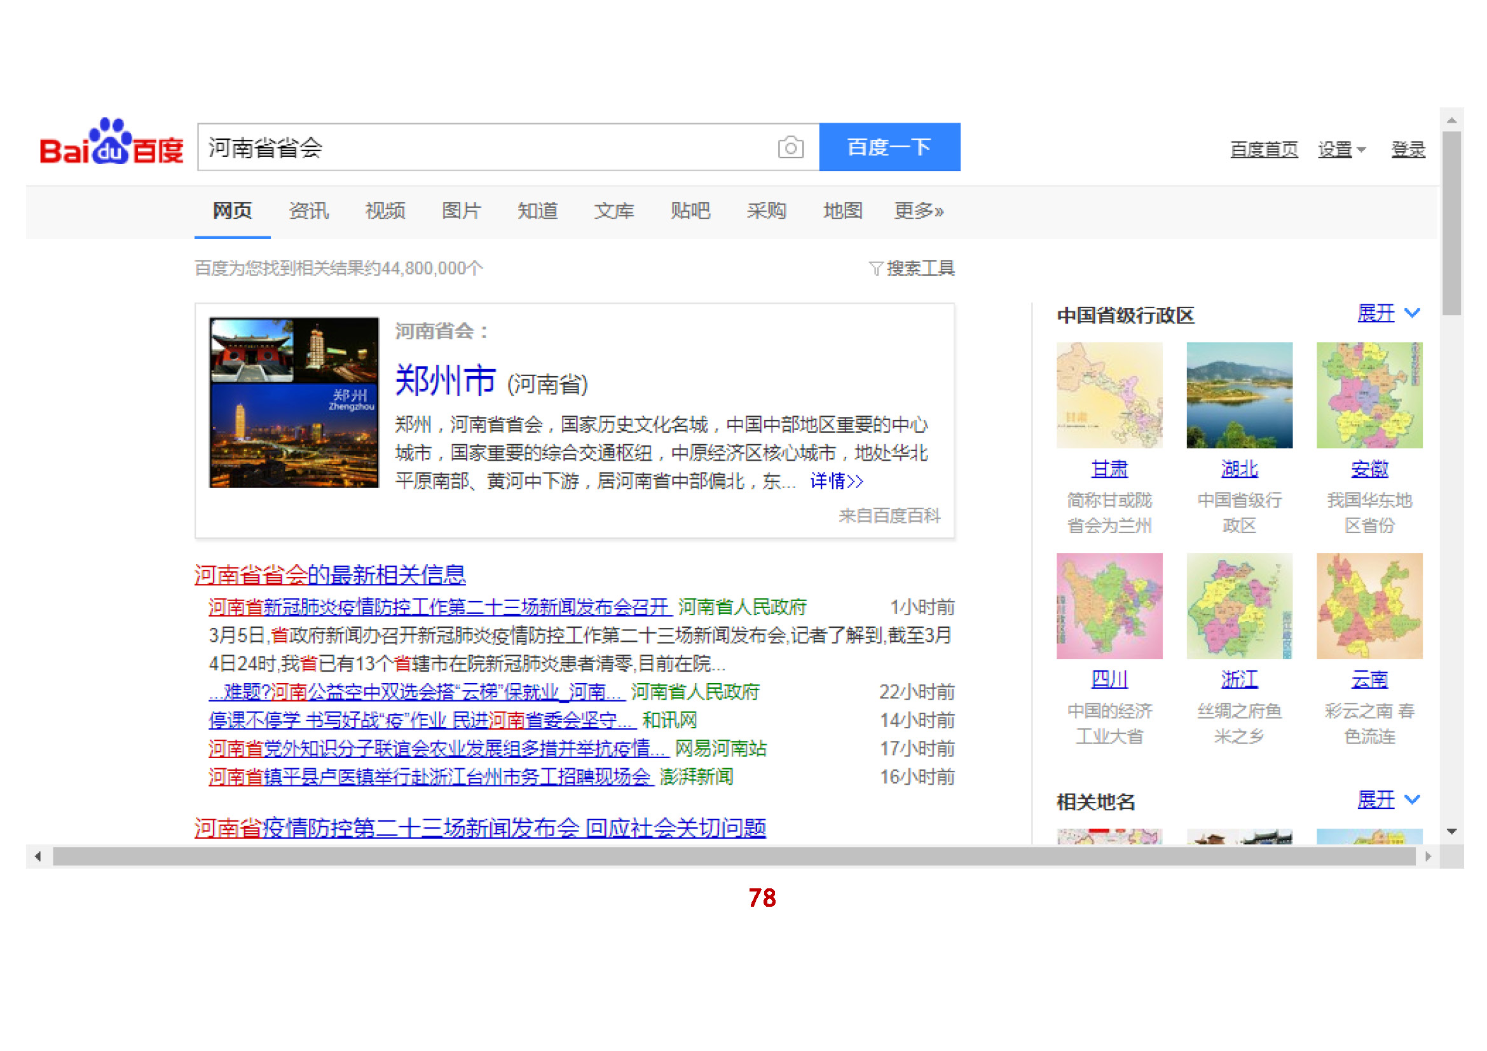This screenshot has height=1051, width=1487.
Task: Click the scroll left arrow
Action: tap(38, 857)
